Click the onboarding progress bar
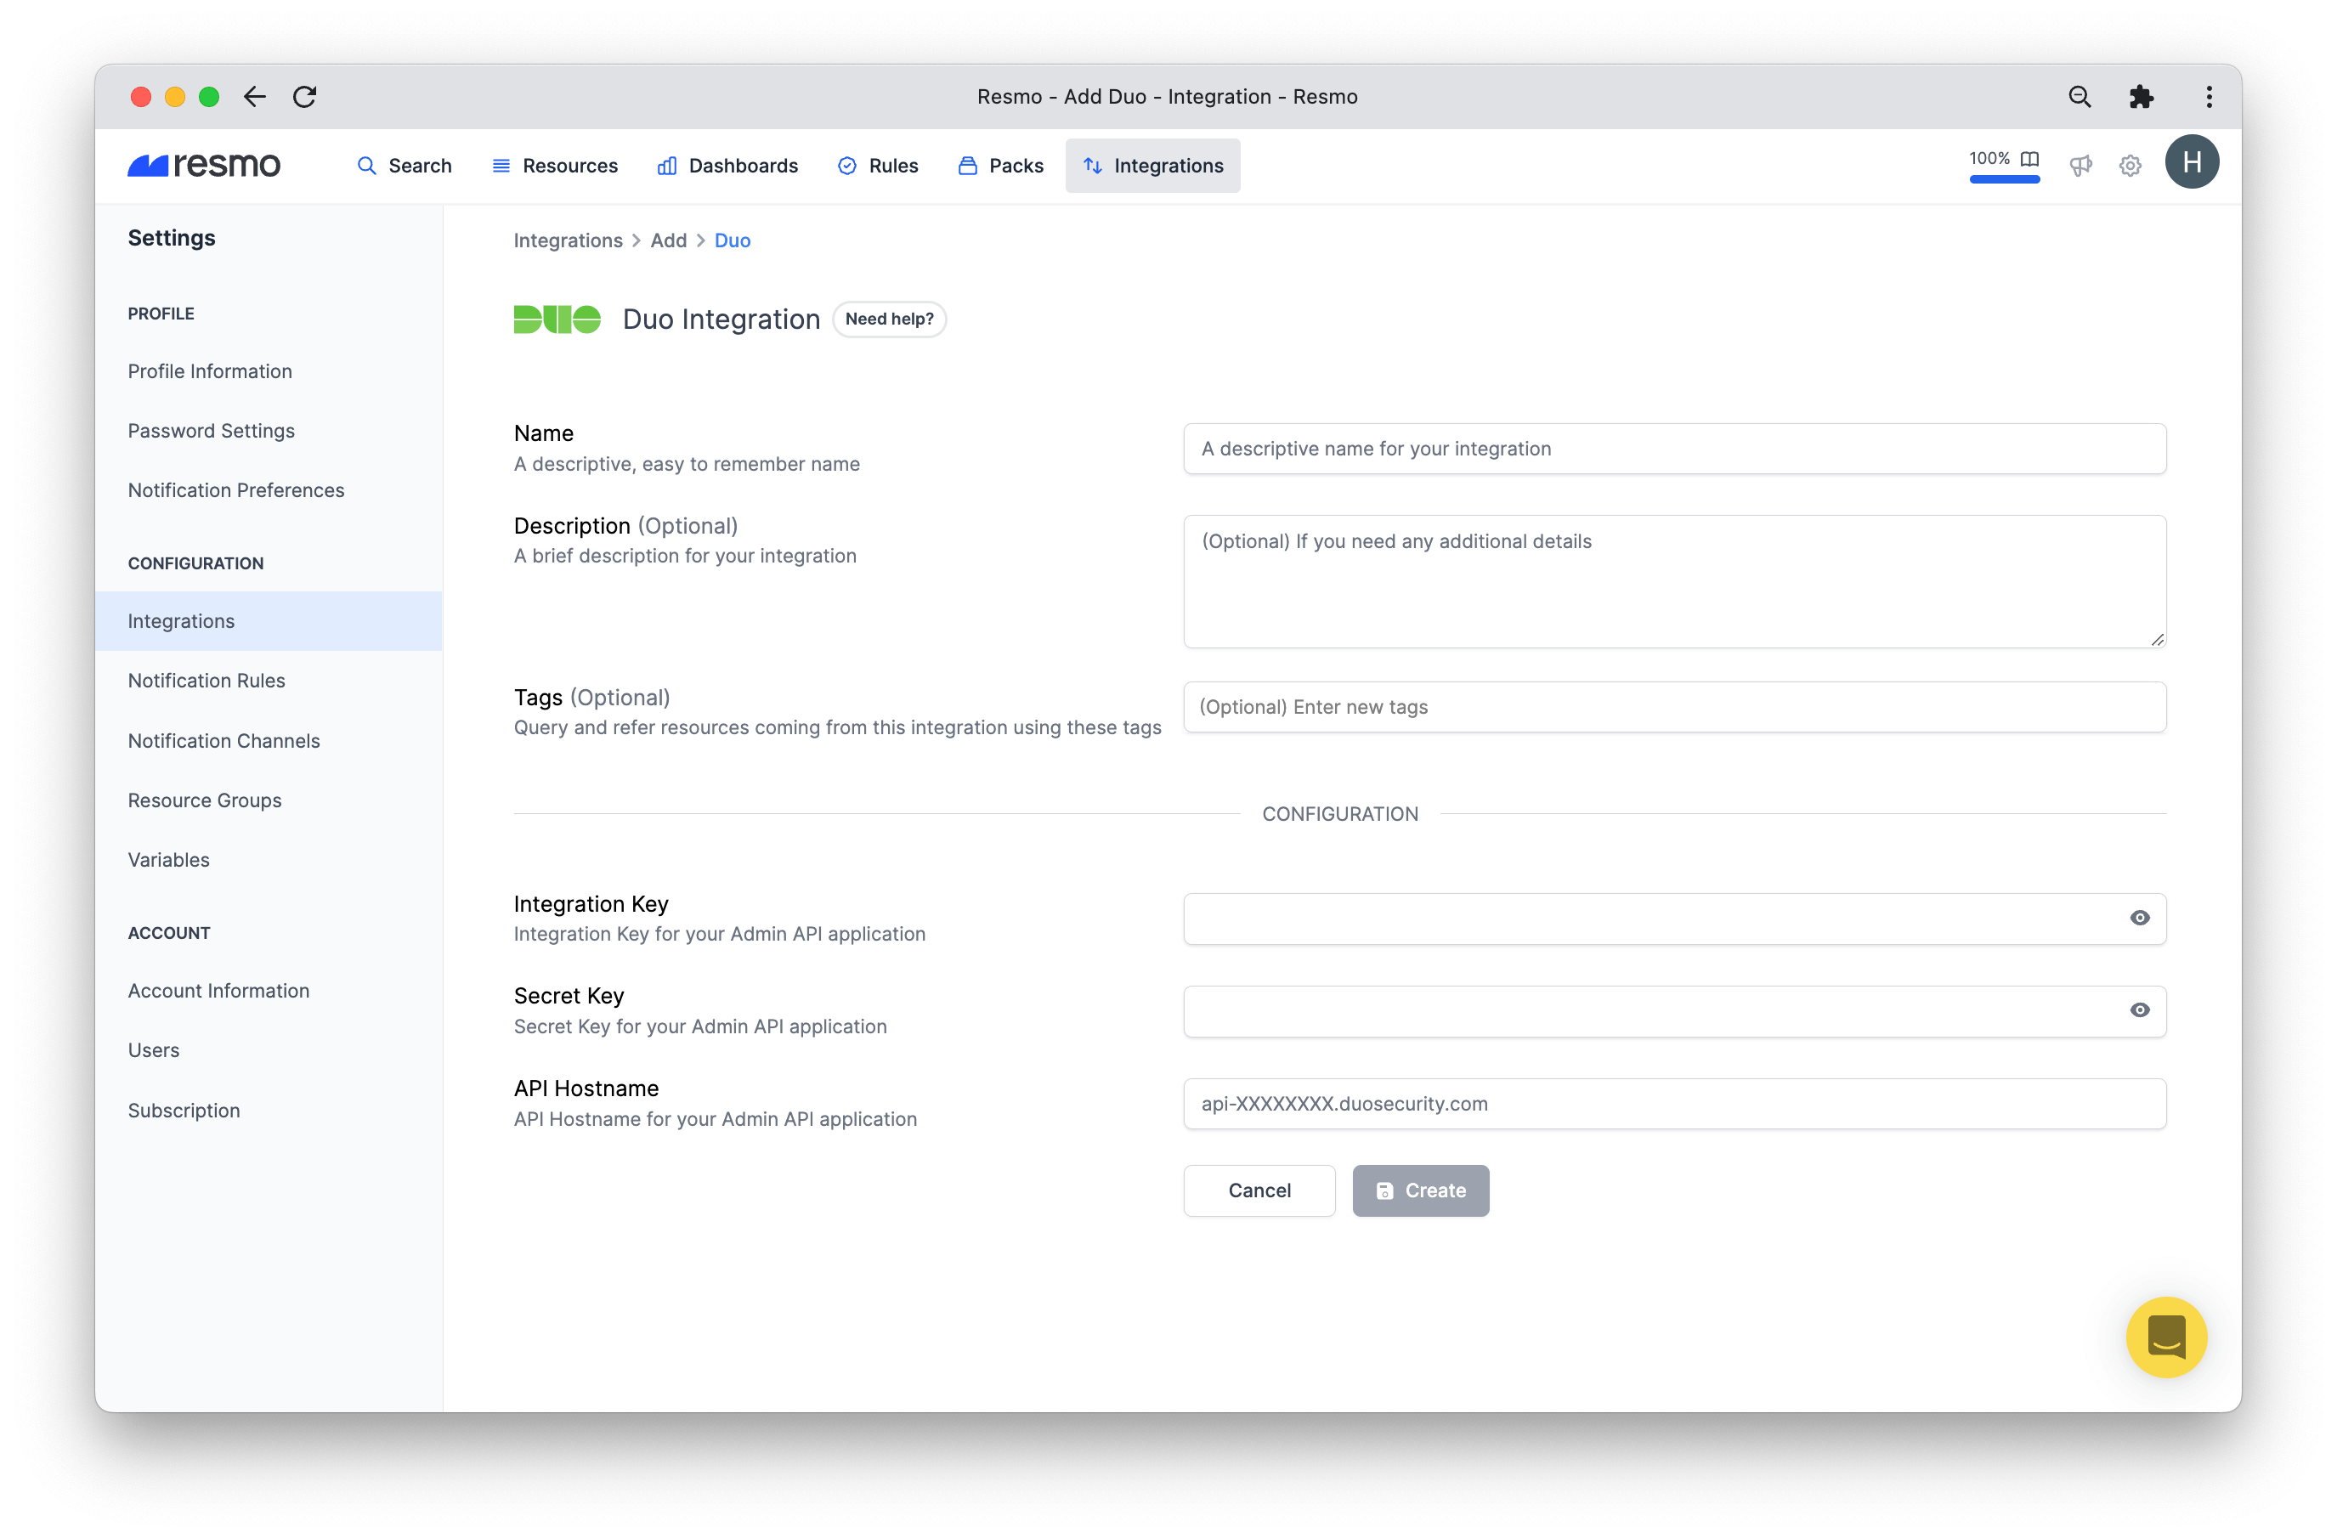Image resolution: width=2337 pixels, height=1538 pixels. (2004, 180)
